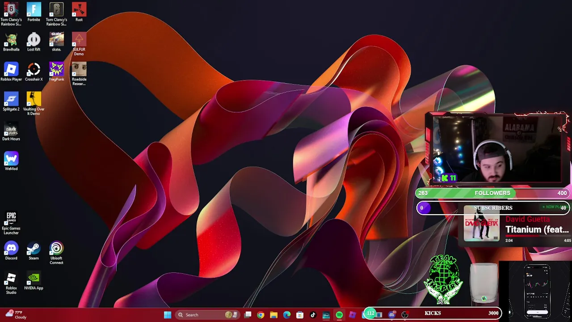Open the Disney+ taskbar icon
The height and width of the screenshot is (322, 572).
click(326, 315)
